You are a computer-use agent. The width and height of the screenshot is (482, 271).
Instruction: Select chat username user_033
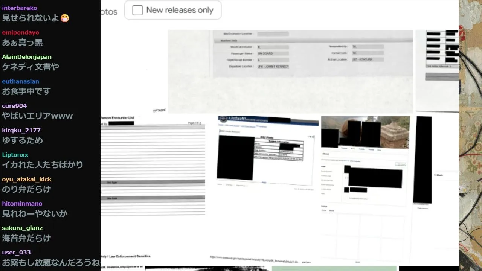pos(16,252)
